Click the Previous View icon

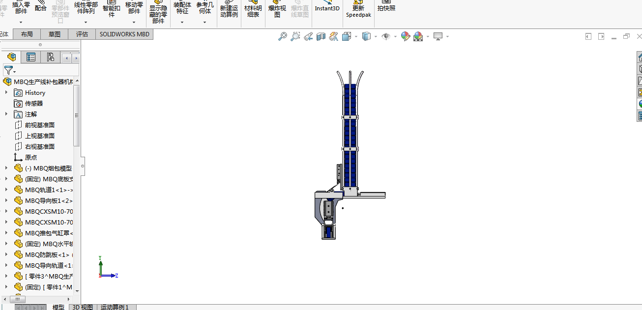pos(308,36)
